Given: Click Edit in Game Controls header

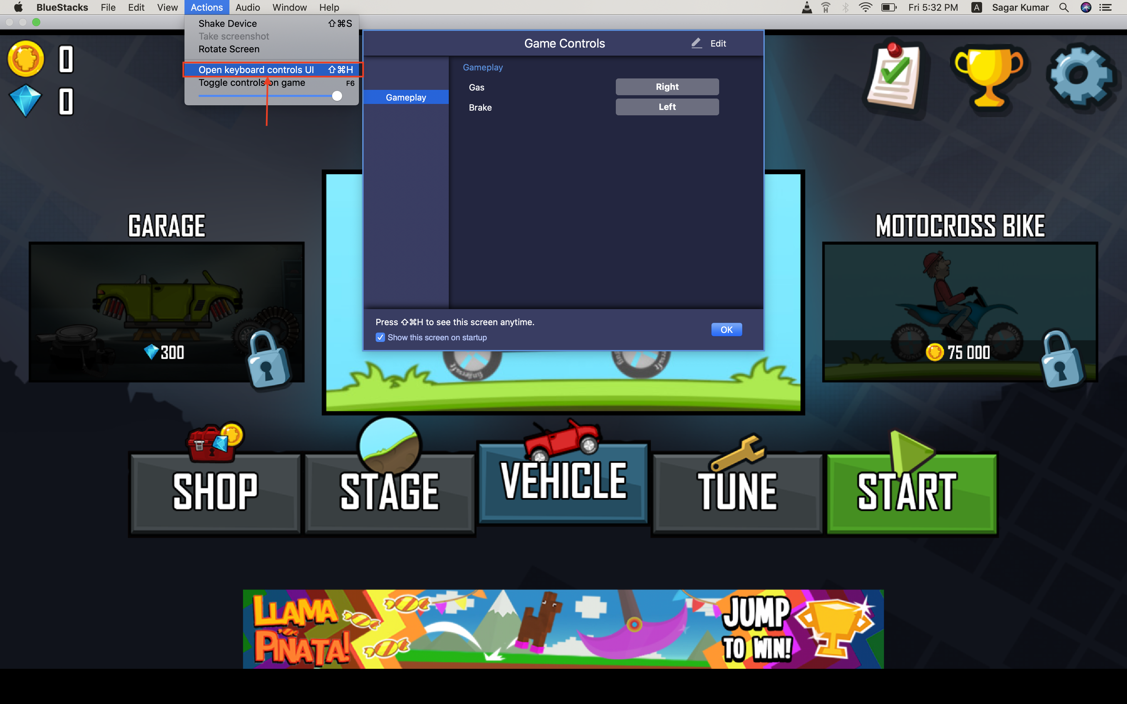Looking at the screenshot, I should pos(718,43).
